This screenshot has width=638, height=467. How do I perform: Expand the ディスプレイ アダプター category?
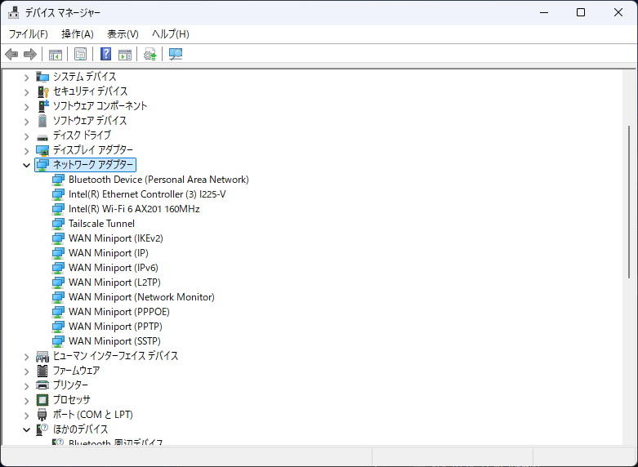(26, 150)
